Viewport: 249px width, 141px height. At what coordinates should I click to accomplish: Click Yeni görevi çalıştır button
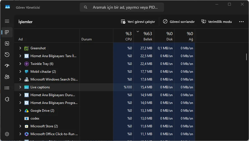pyautogui.click(x=138, y=22)
